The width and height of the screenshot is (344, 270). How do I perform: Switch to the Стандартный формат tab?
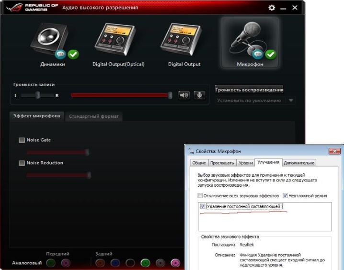pyautogui.click(x=93, y=116)
